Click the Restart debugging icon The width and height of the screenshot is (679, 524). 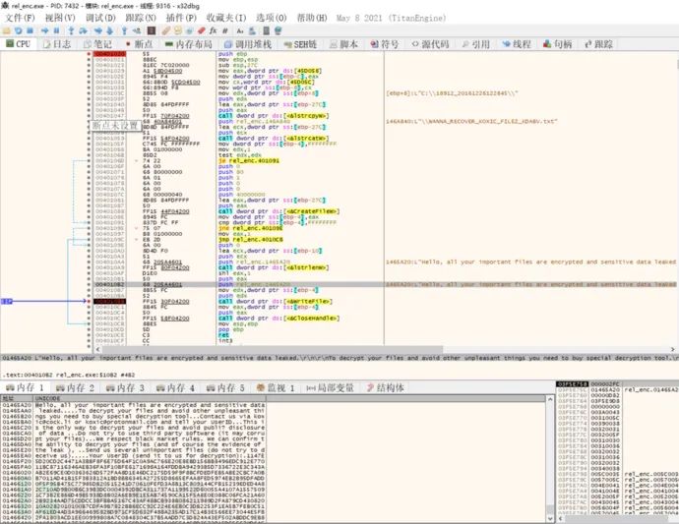(18, 30)
